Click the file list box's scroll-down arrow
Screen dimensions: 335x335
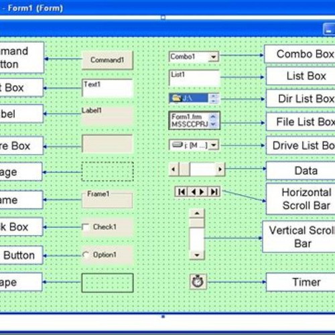tap(213, 124)
